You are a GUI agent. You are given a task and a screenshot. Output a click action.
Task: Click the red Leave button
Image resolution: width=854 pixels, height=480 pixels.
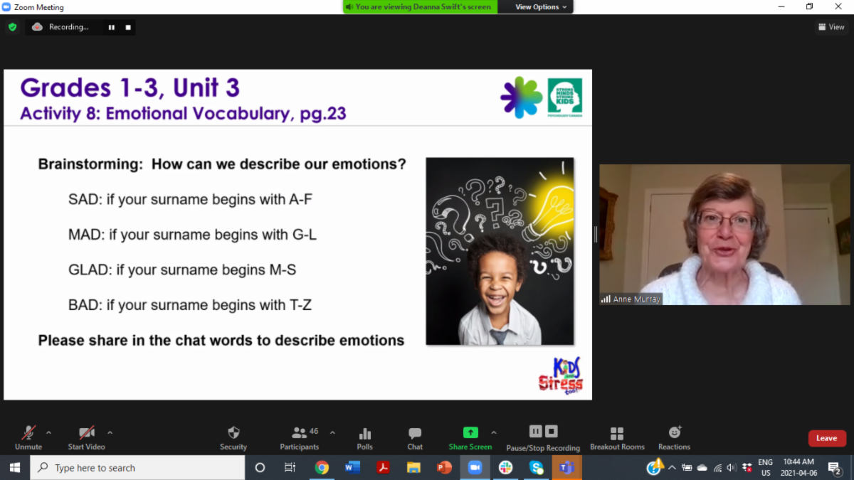point(826,438)
